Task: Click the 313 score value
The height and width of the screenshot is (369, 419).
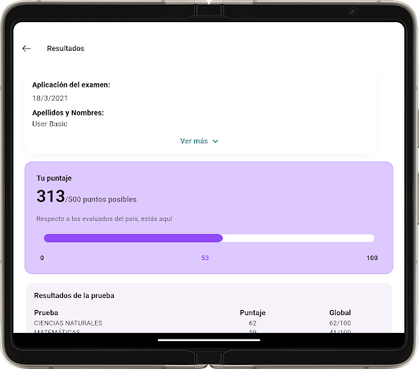Action: [x=51, y=196]
